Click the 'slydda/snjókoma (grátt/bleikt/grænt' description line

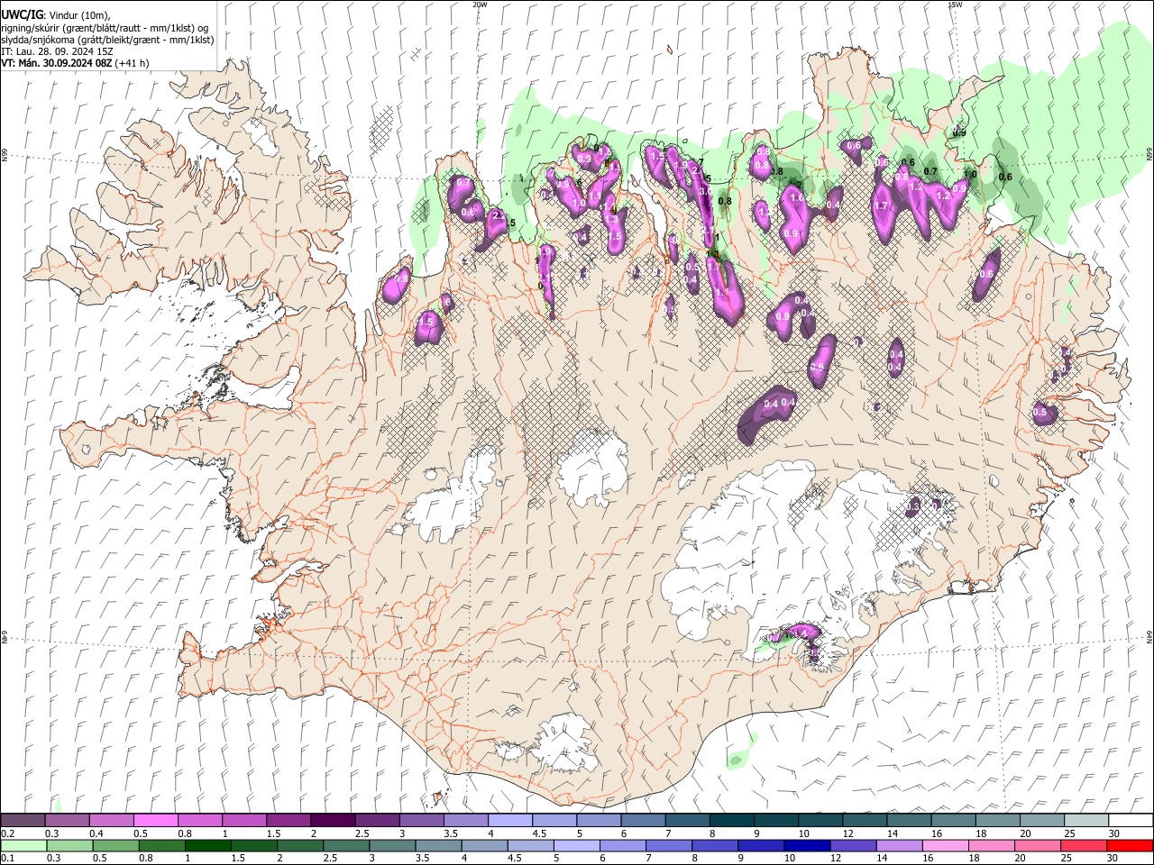point(107,40)
